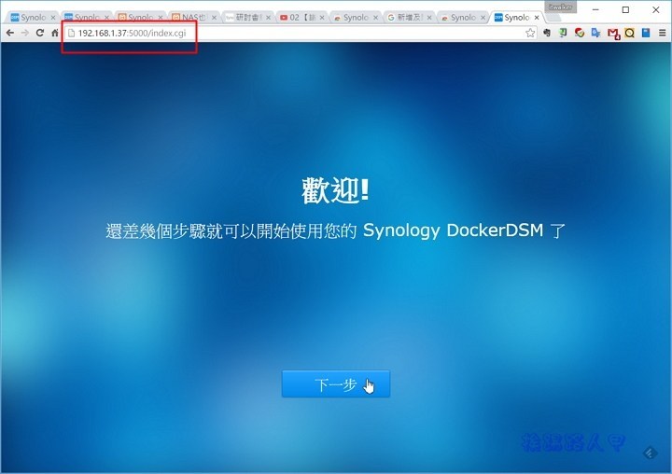Maximize the Chrome window
This screenshot has height=474, width=672.
[625, 9]
